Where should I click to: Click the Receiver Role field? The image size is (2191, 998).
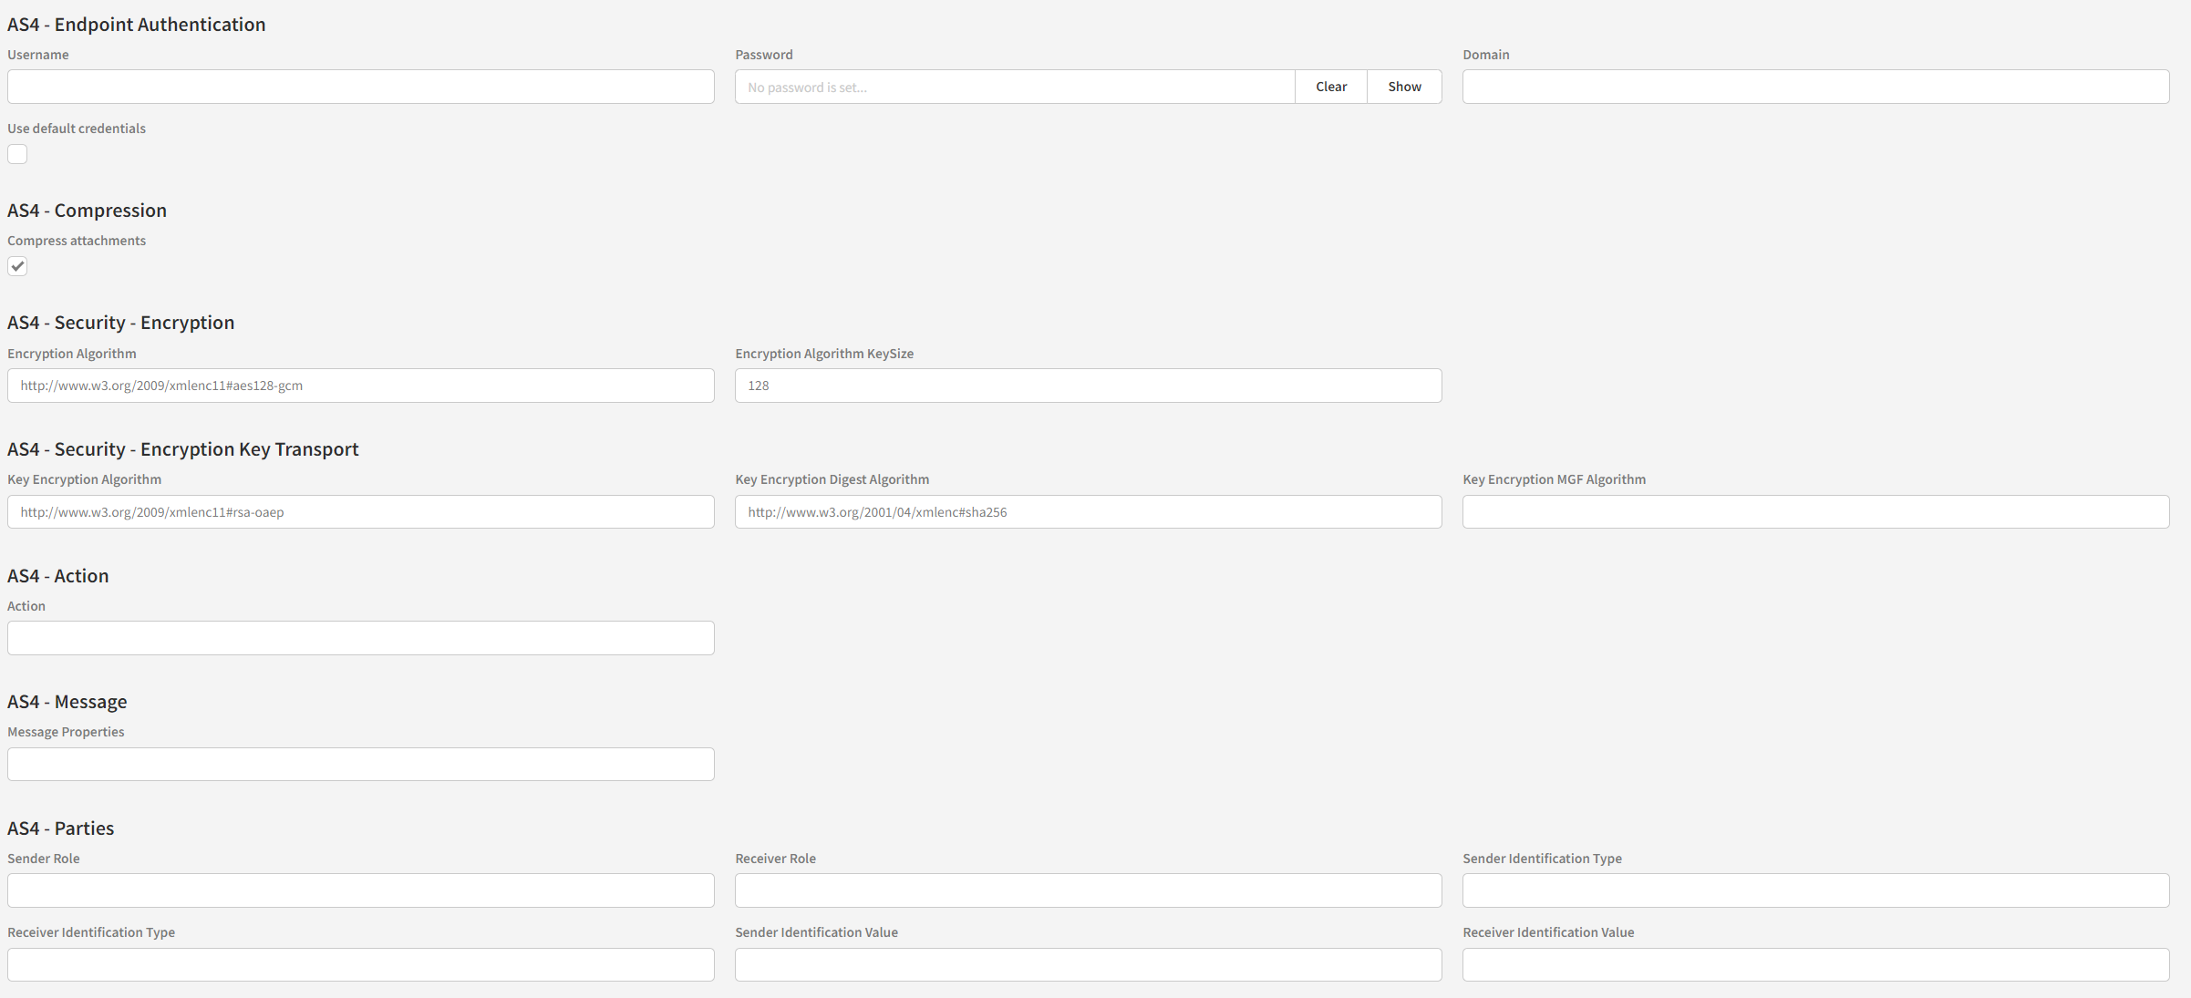click(x=1088, y=890)
